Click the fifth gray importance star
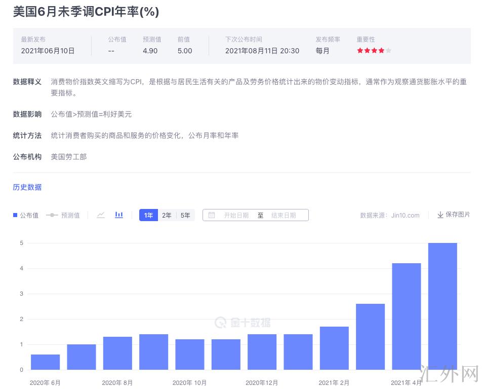Image resolution: width=484 pixels, height=389 pixels. pos(388,51)
